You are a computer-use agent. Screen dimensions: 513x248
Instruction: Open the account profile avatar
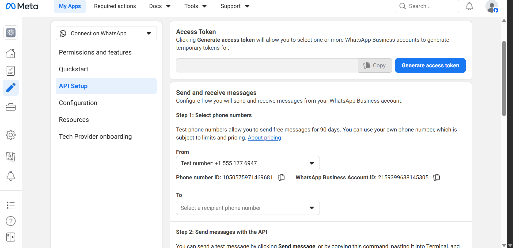[x=492, y=6]
